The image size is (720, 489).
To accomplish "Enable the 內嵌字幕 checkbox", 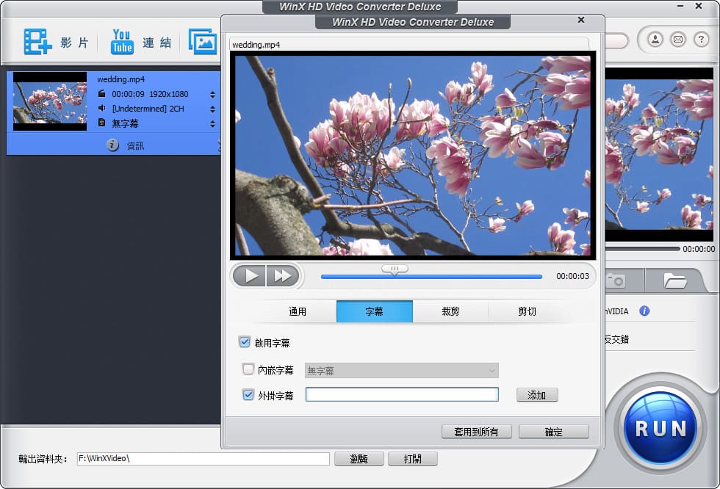I will tap(248, 370).
